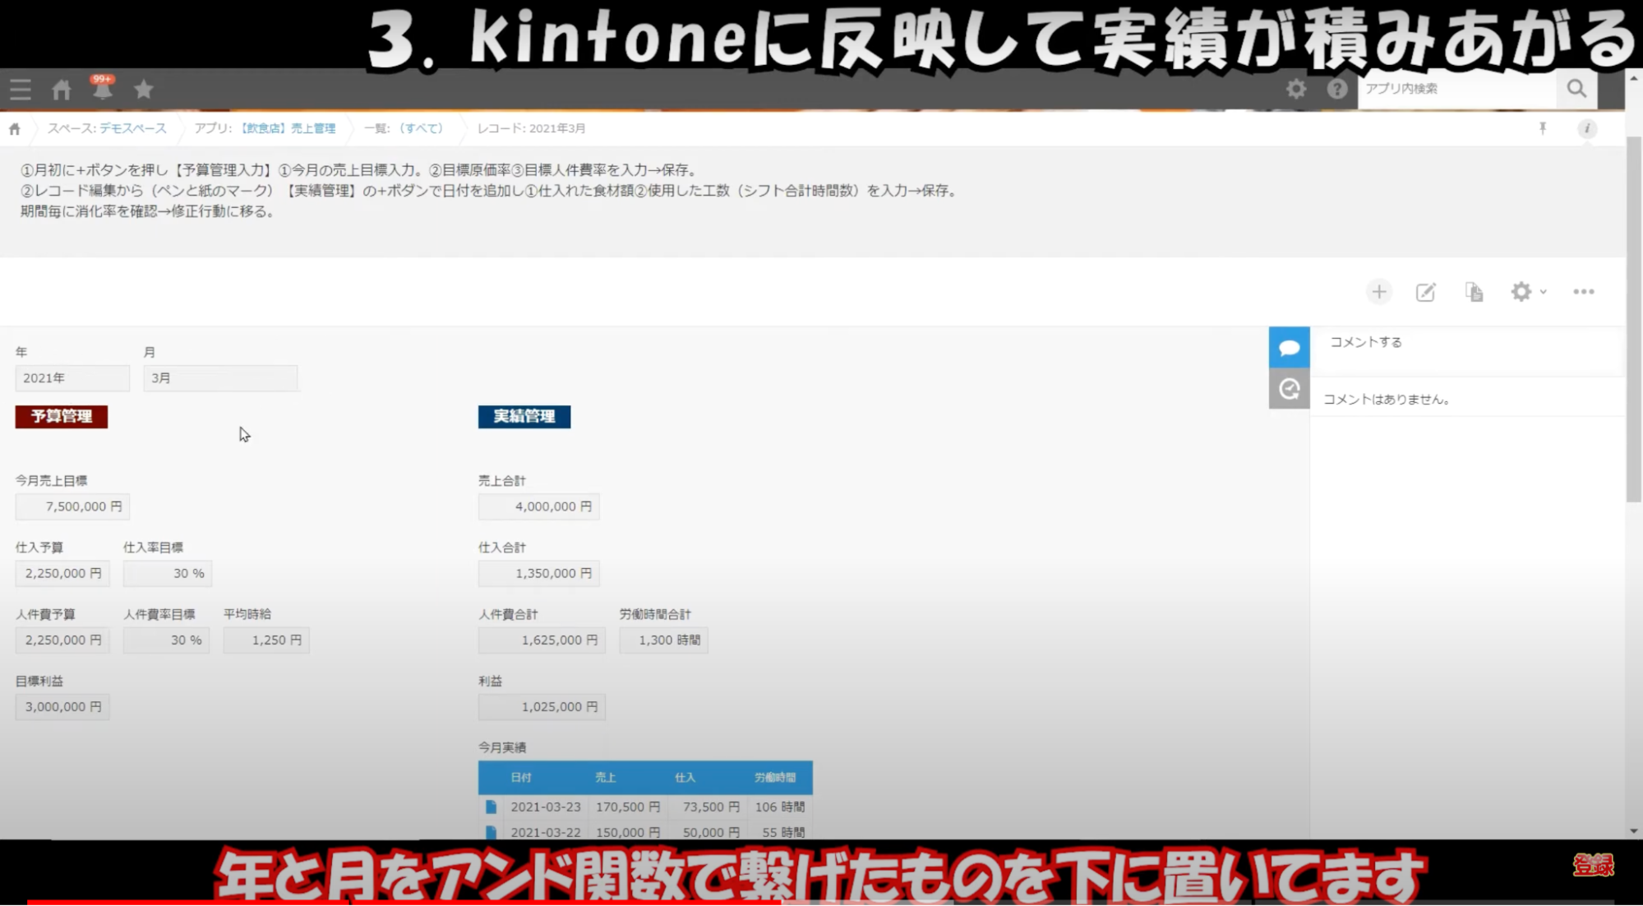Click the search magnifier button

[x=1576, y=89]
